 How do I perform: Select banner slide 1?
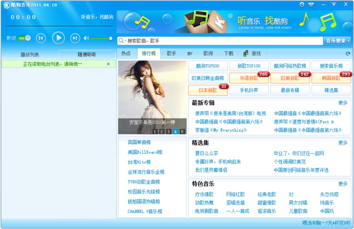155,132
